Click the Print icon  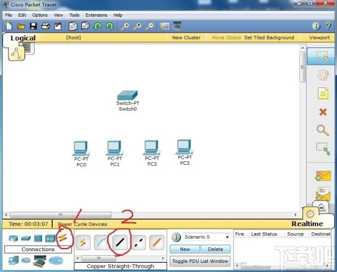click(x=46, y=26)
